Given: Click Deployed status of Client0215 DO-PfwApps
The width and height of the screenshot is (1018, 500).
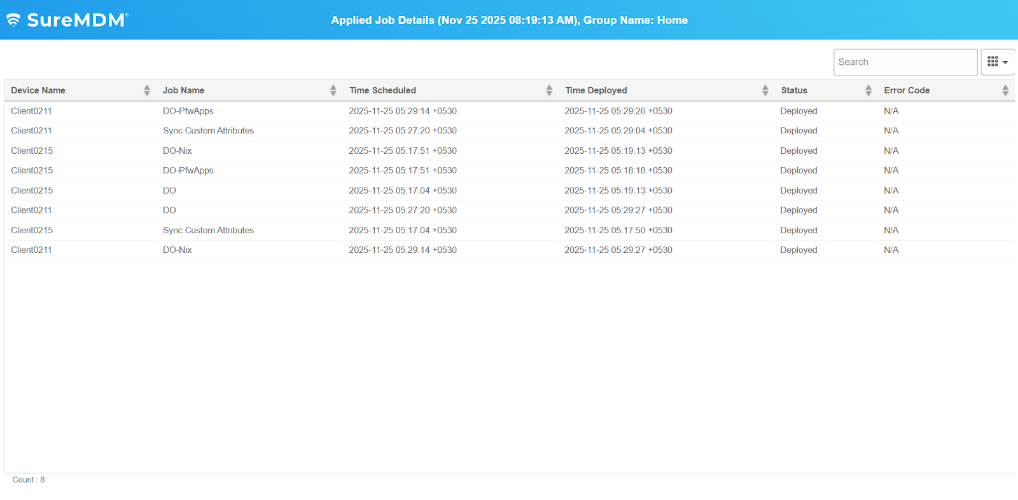Looking at the screenshot, I should click(x=798, y=170).
